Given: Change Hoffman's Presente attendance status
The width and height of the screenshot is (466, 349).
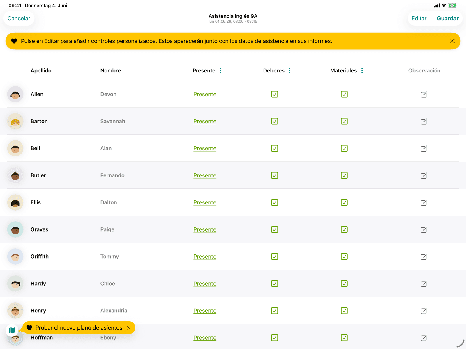Looking at the screenshot, I should 205,338.
